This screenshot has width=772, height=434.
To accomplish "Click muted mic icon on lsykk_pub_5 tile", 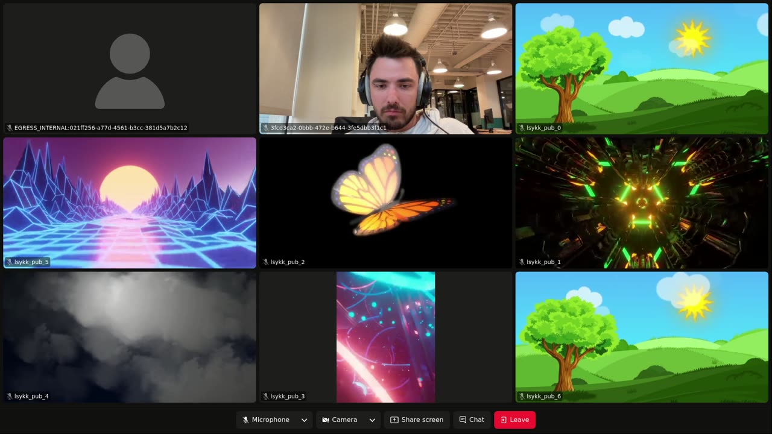I will (x=9, y=262).
